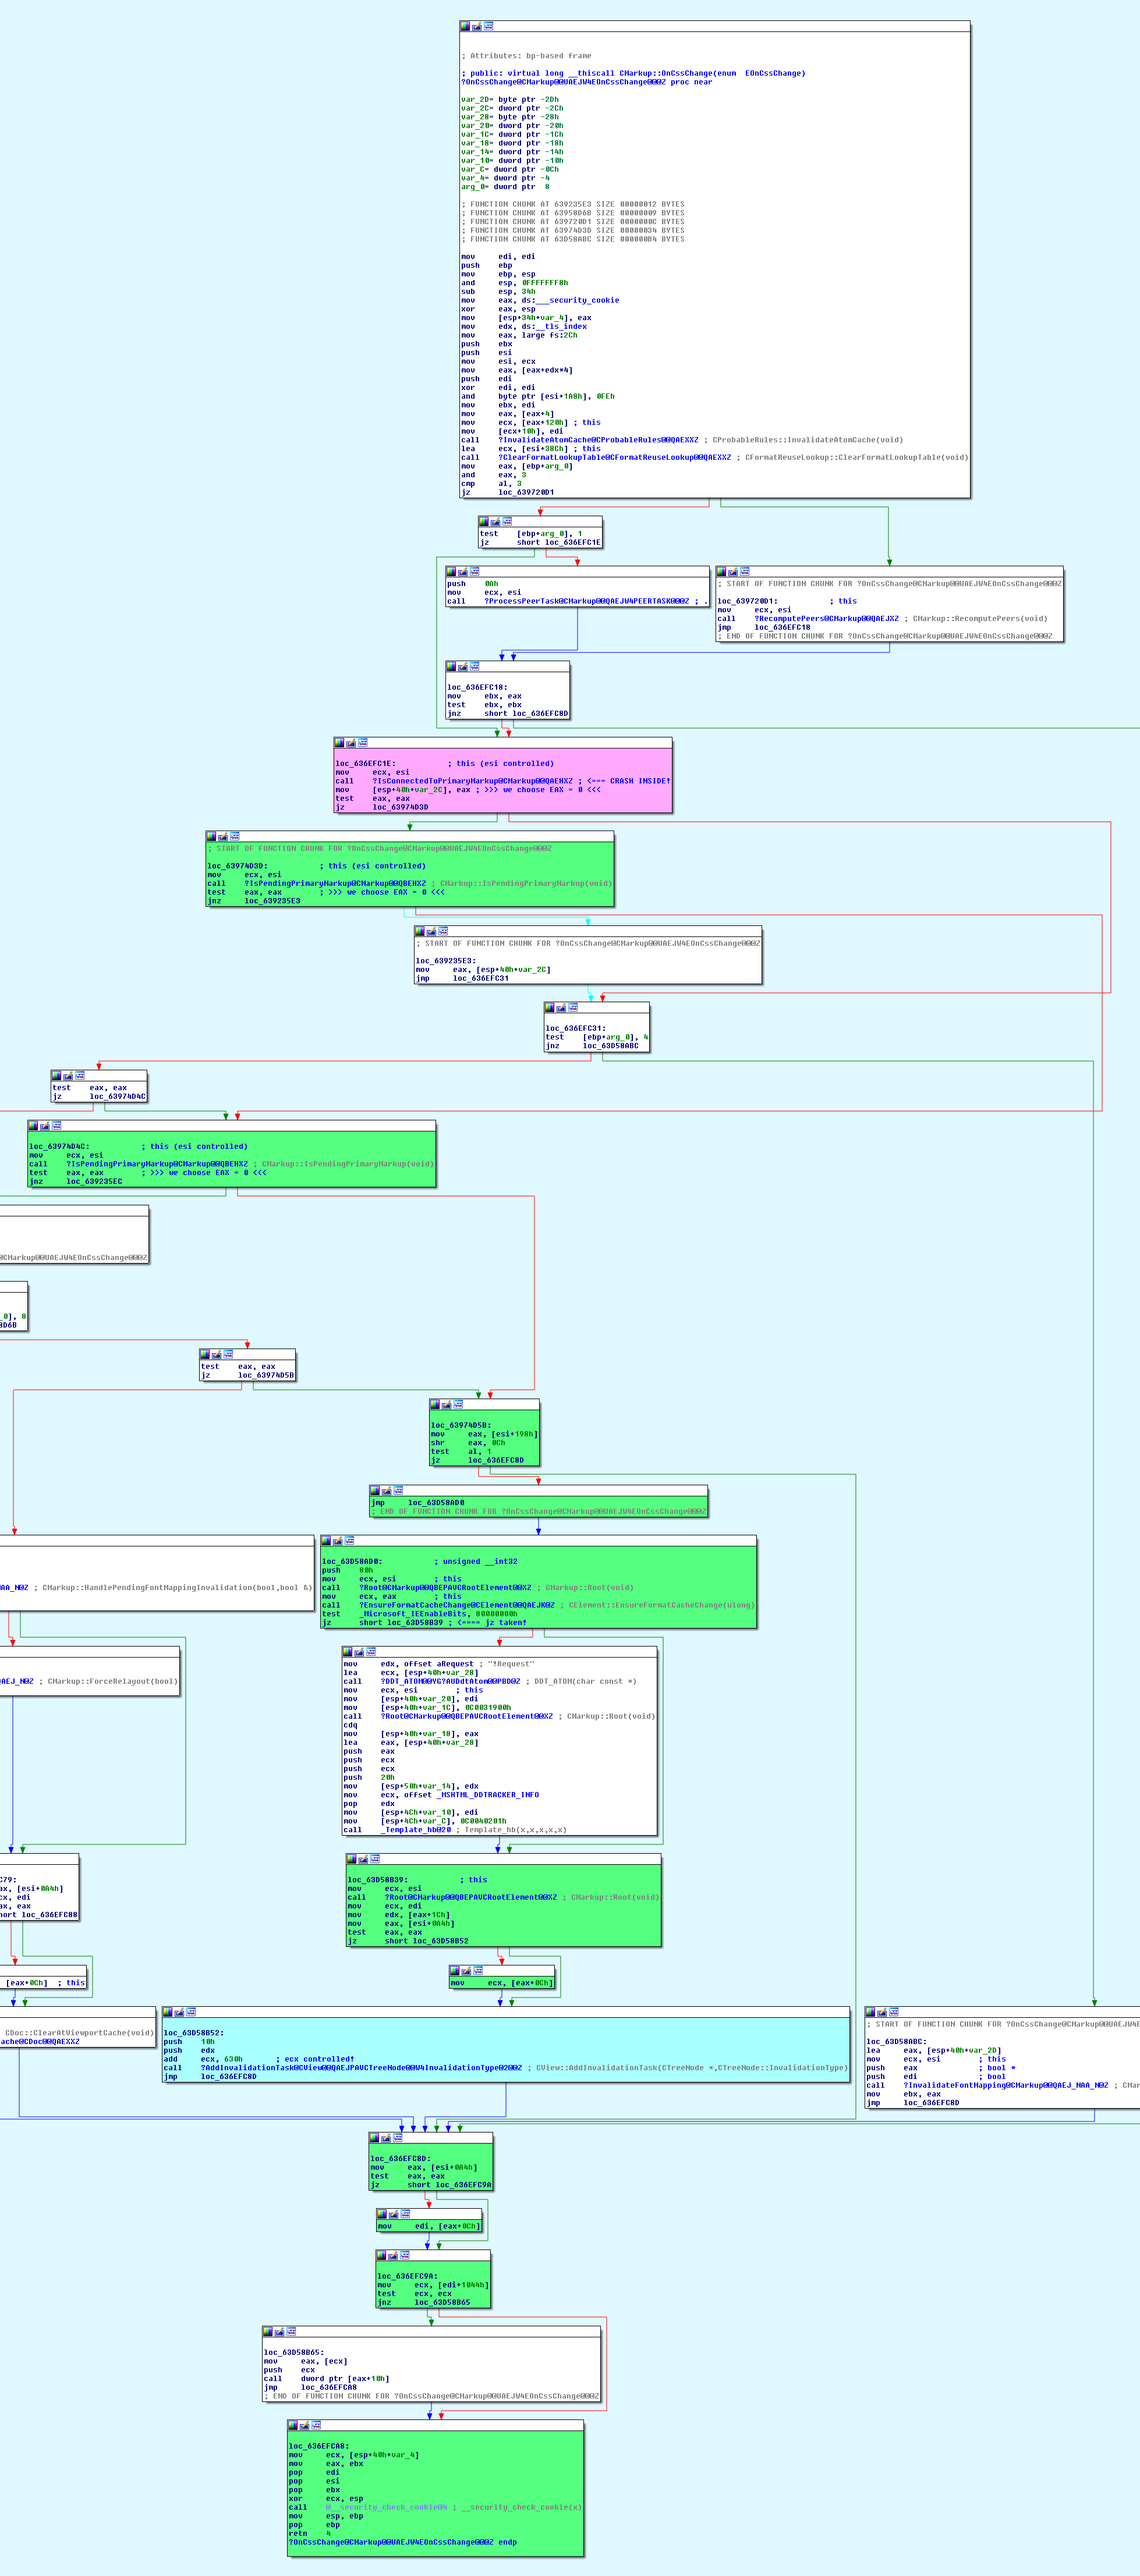Viewport: 1140px width, 2576px height.
Task: Click the 'jmp loc_636EFC31' instruction
Action: point(462,978)
